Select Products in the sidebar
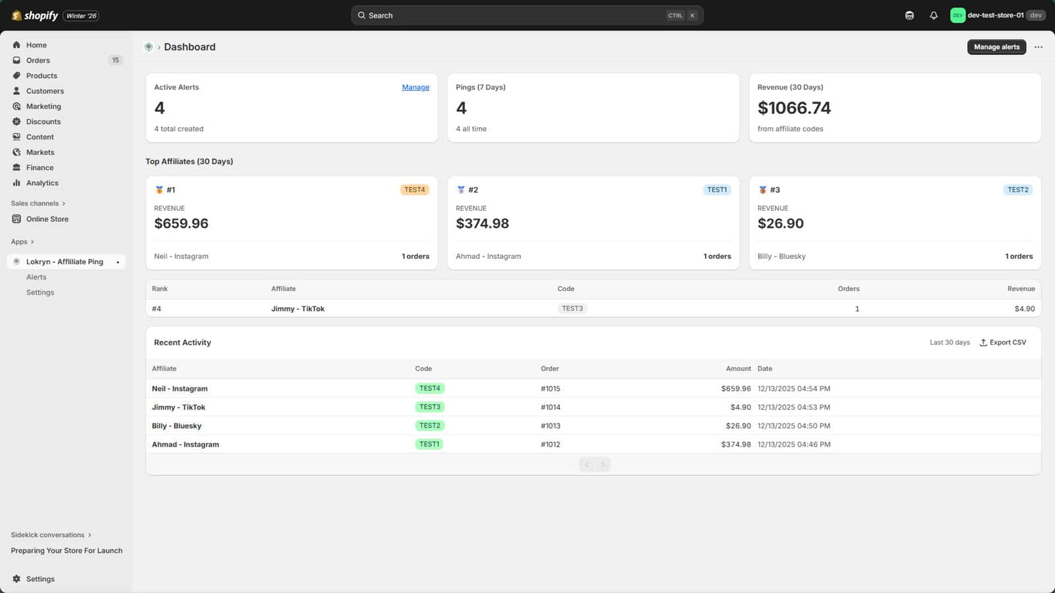1055x593 pixels. (x=42, y=75)
